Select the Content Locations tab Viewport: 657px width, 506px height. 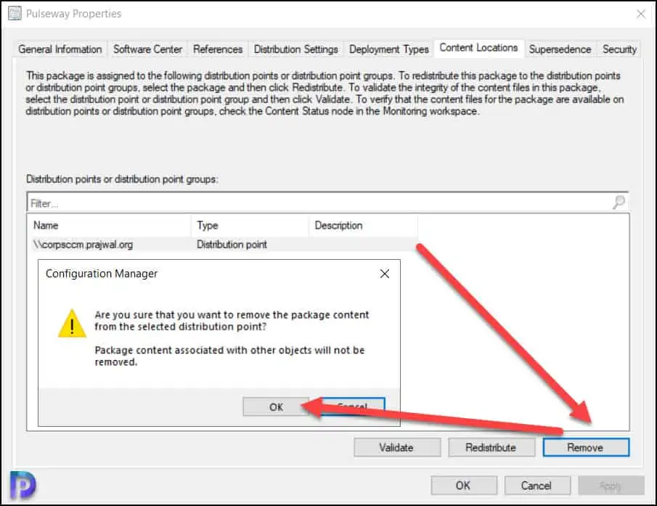478,48
